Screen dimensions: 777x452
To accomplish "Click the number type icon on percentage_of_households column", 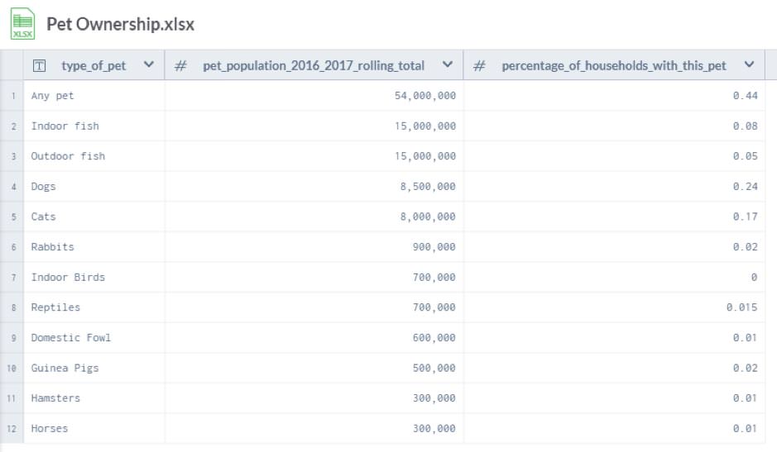I will (479, 65).
